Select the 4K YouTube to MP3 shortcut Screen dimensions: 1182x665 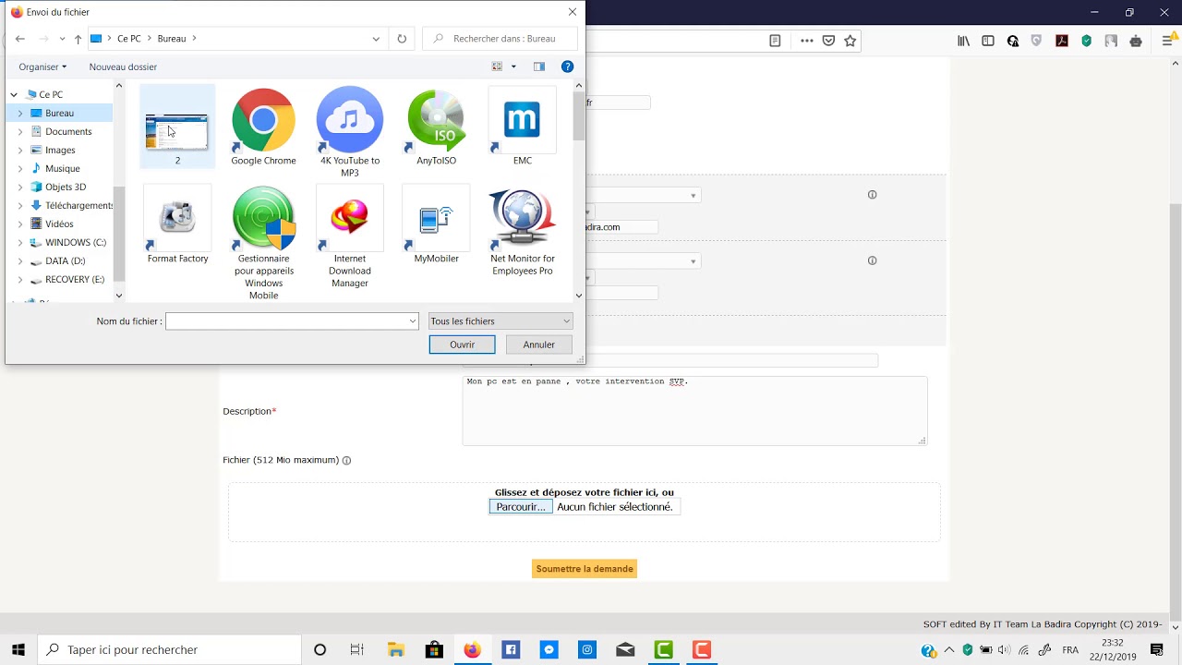(x=349, y=132)
